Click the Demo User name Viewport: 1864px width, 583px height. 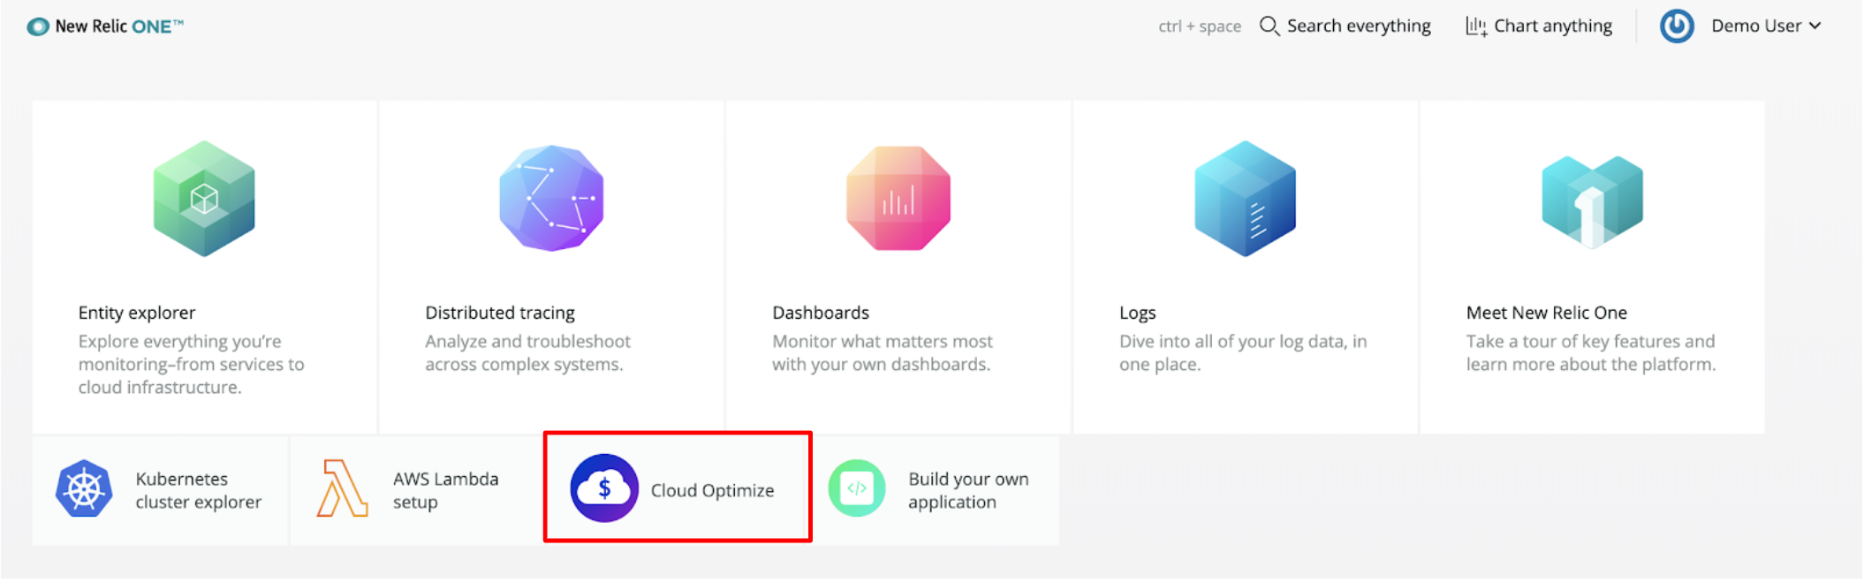1756,26
